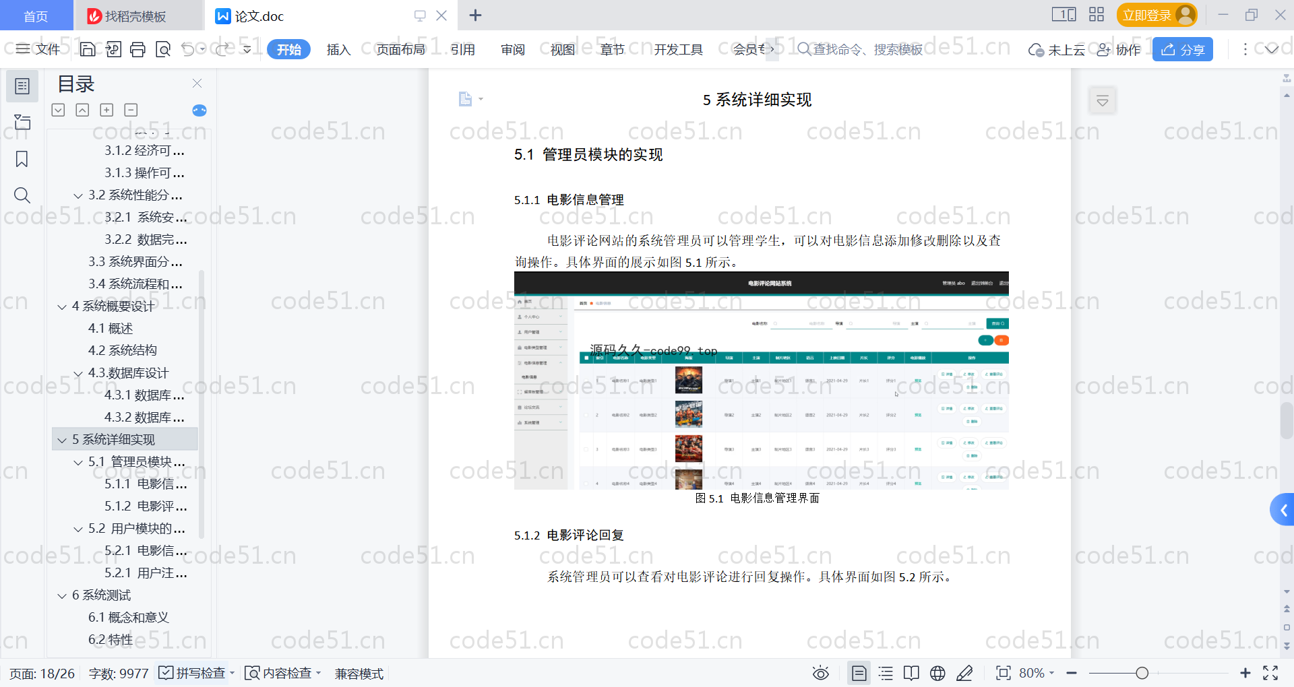Jump to 6.1 概念和意义 in outline
The height and width of the screenshot is (687, 1294).
point(129,617)
